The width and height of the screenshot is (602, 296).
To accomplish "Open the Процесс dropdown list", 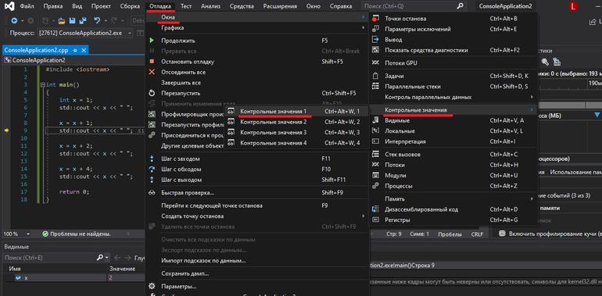I will [130, 34].
